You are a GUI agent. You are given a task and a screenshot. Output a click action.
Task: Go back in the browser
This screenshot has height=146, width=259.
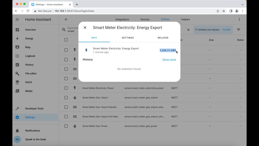click(16, 11)
